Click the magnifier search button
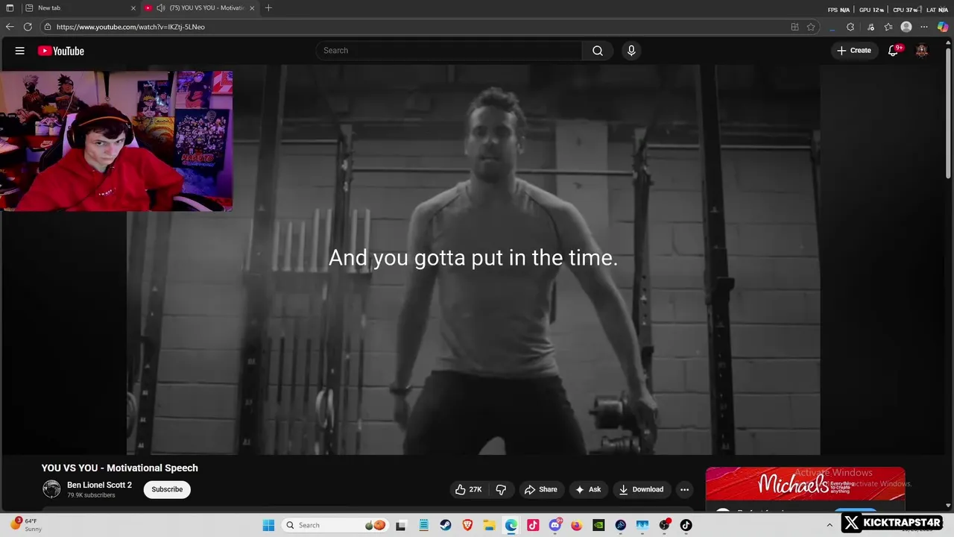The height and width of the screenshot is (537, 954). [598, 51]
